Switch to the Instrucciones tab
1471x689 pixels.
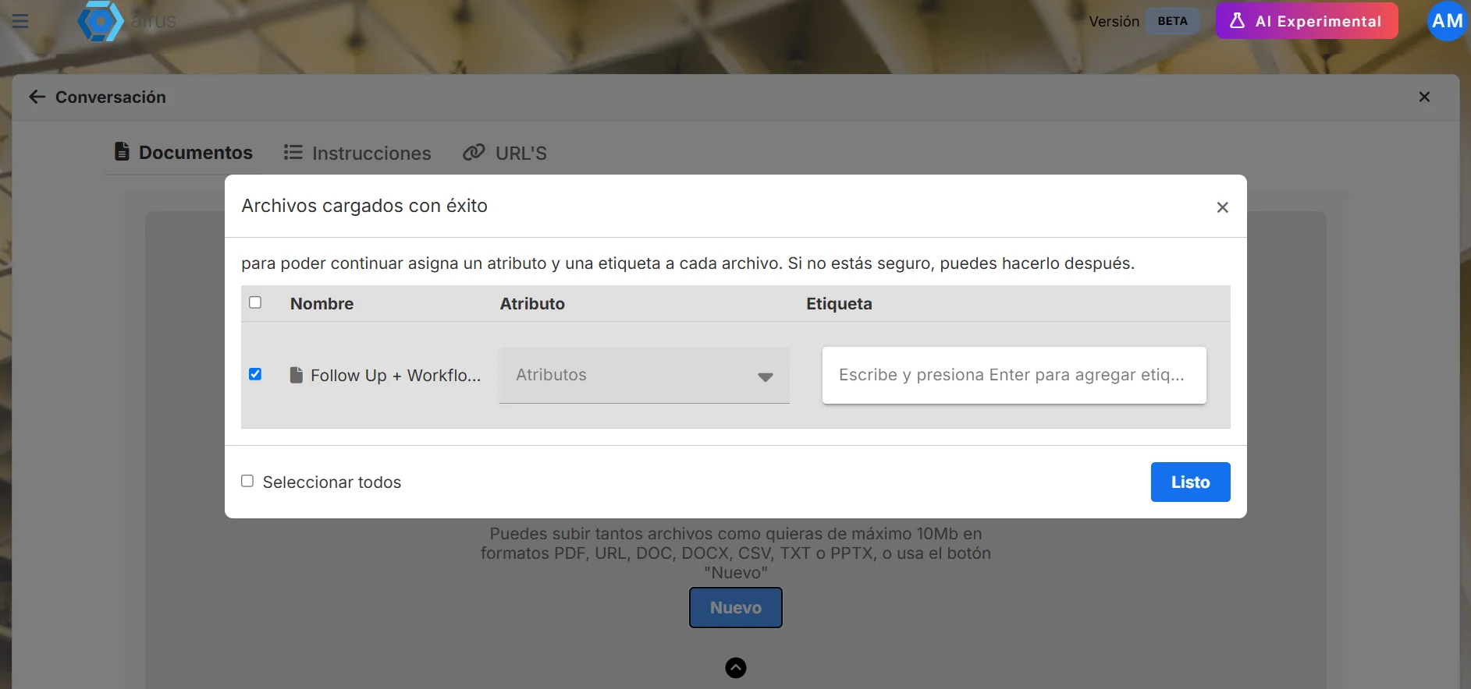[x=357, y=153]
